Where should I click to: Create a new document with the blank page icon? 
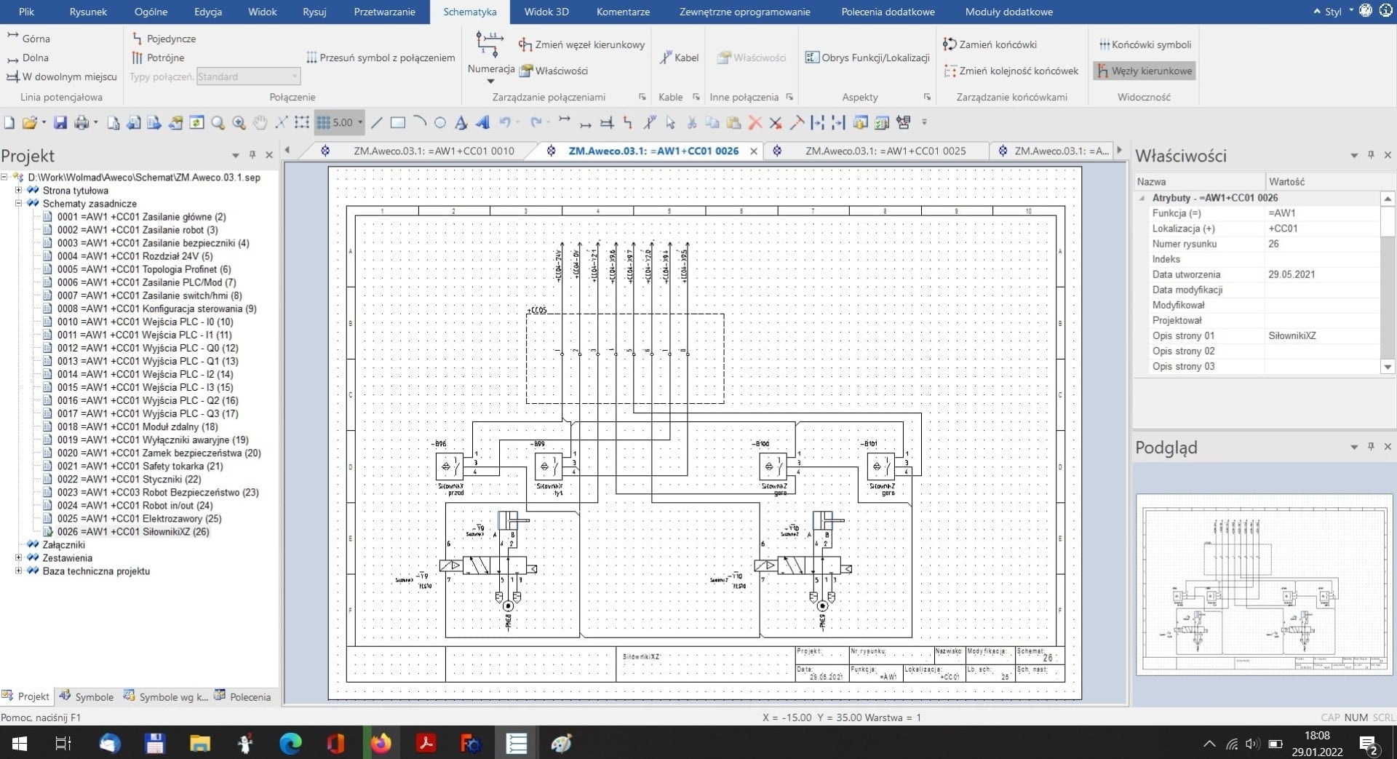(x=9, y=123)
